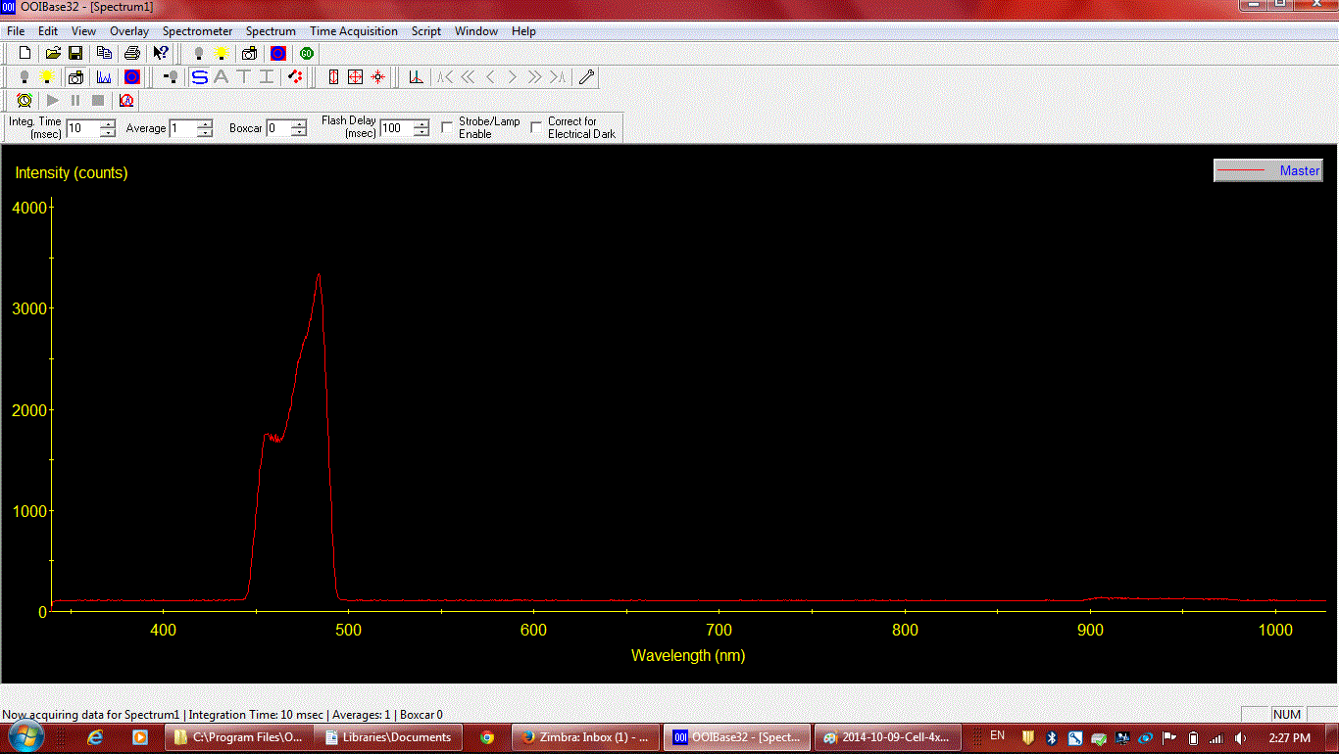Screen dimensions: 1339x754
Task: Decrease Integ. Time with the down arrow
Action: click(108, 132)
